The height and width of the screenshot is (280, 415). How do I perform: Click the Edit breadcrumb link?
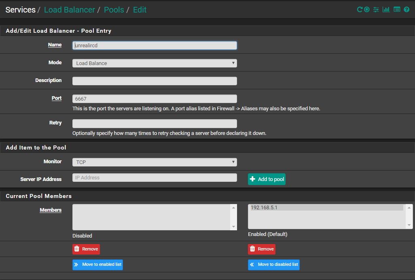pos(140,10)
